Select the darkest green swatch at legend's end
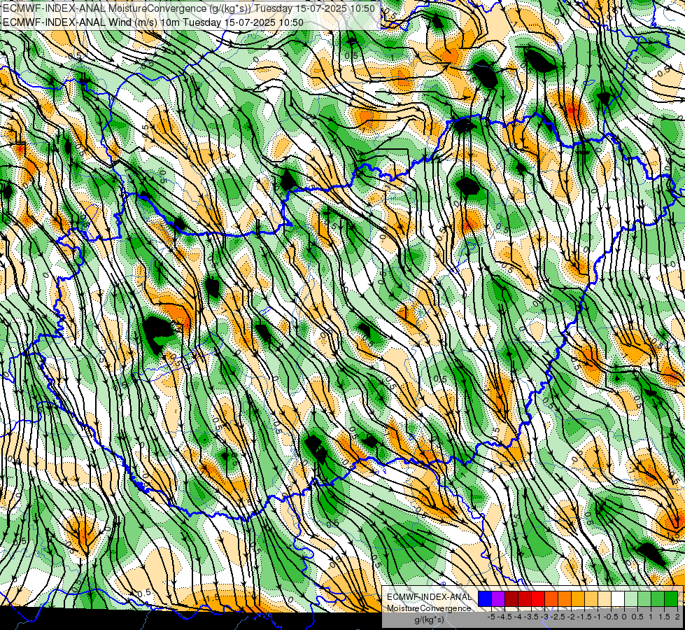Viewport: 685px width, 630px height. (671, 599)
